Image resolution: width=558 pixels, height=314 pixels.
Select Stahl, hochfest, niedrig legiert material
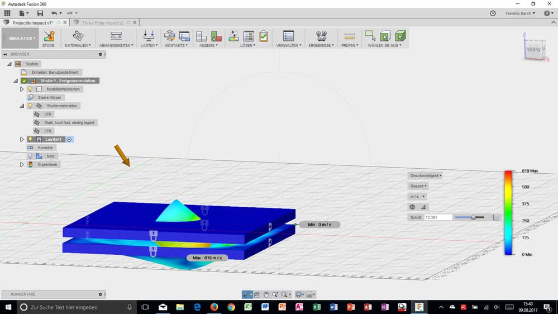pyautogui.click(x=69, y=122)
